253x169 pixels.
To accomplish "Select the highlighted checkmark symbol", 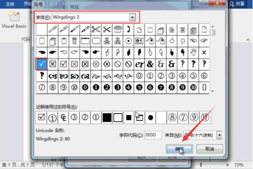I will [42, 64].
